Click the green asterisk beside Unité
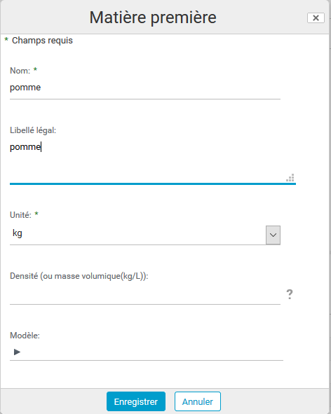 (x=36, y=214)
